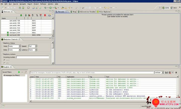This screenshot has height=109, width=181.
Task: Select the Threads tab
Action: pos(61,12)
